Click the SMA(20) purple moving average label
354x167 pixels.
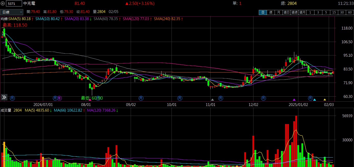pos(77,19)
